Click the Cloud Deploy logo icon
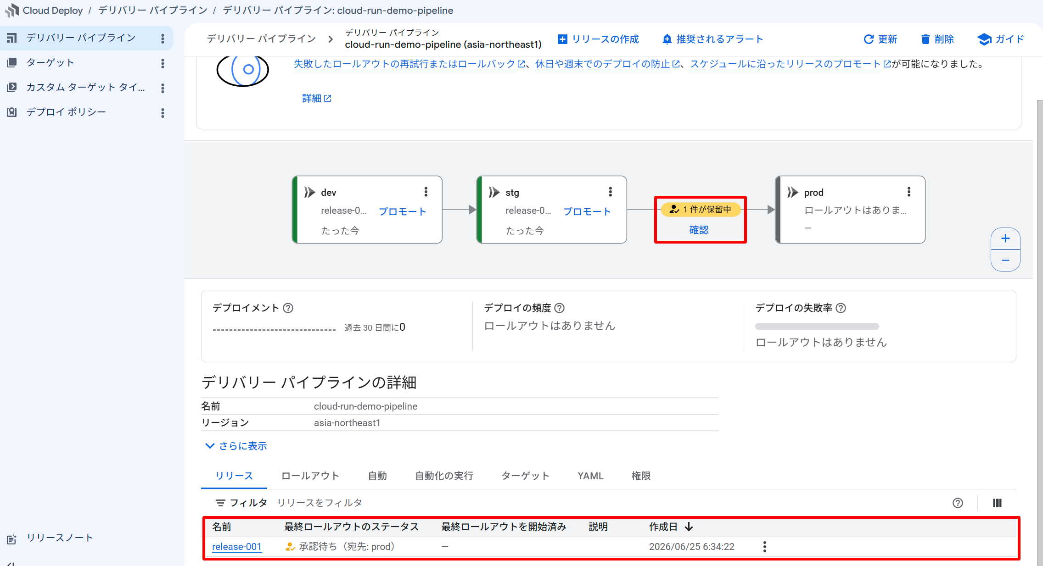Screen dimensions: 1043x566 [x=11, y=10]
